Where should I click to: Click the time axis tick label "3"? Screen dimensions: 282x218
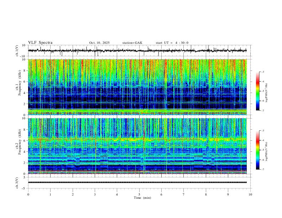(95, 194)
